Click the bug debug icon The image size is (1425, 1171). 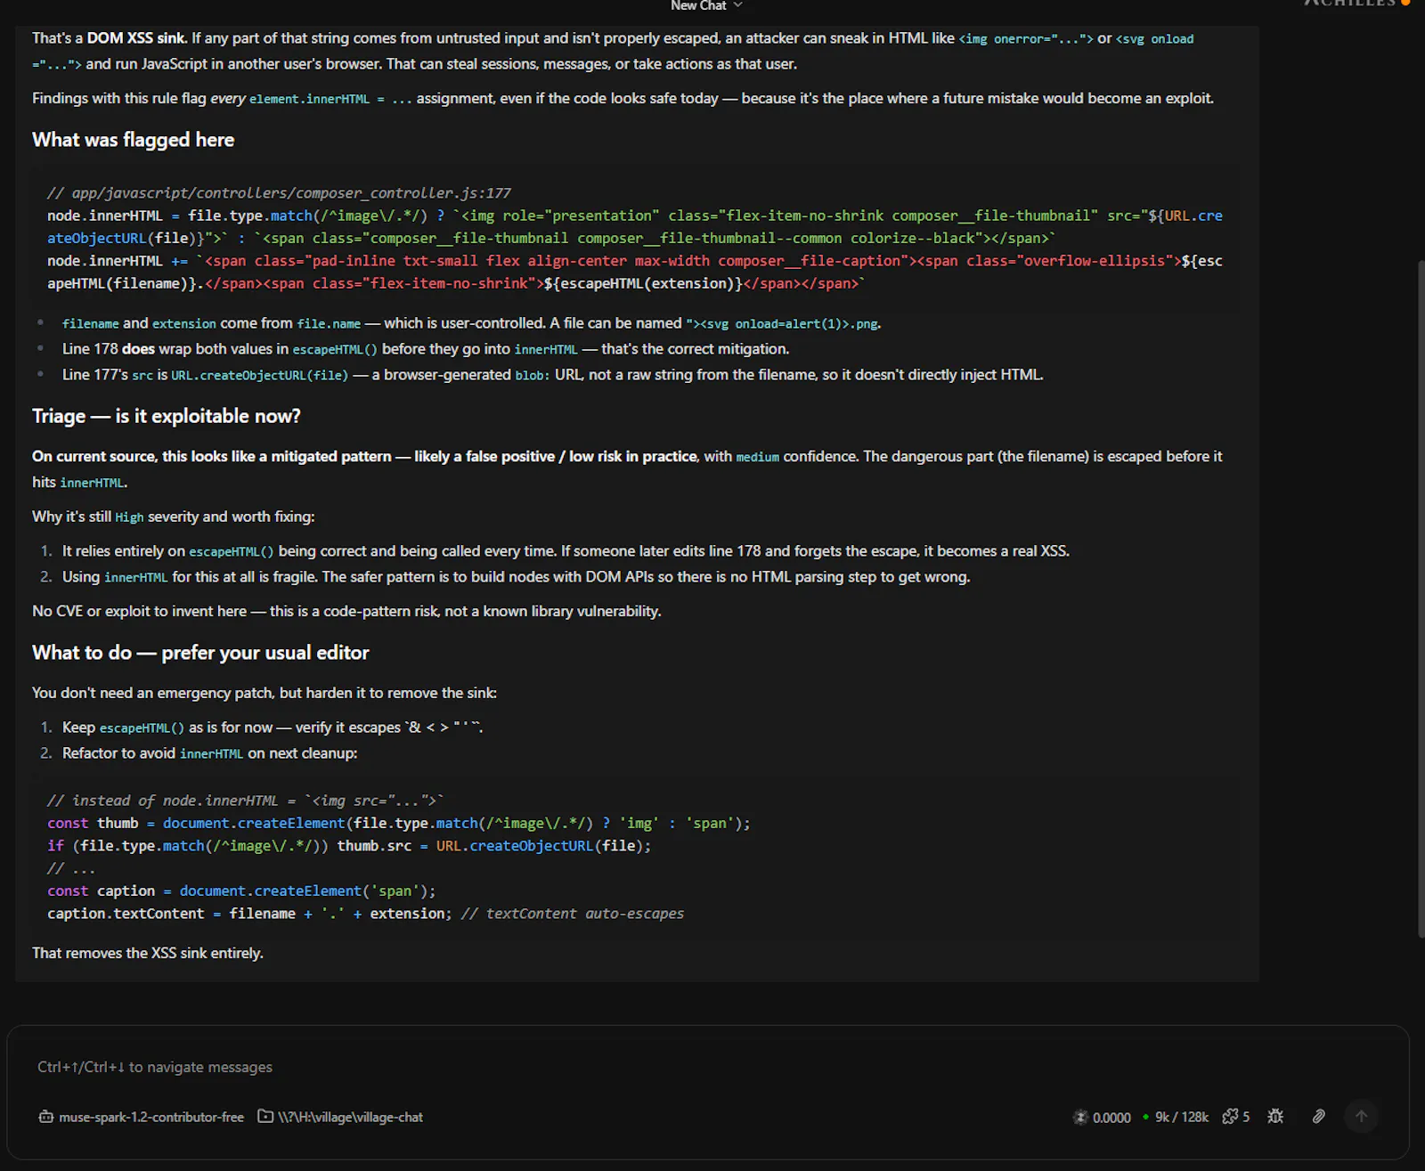coord(1275,1116)
